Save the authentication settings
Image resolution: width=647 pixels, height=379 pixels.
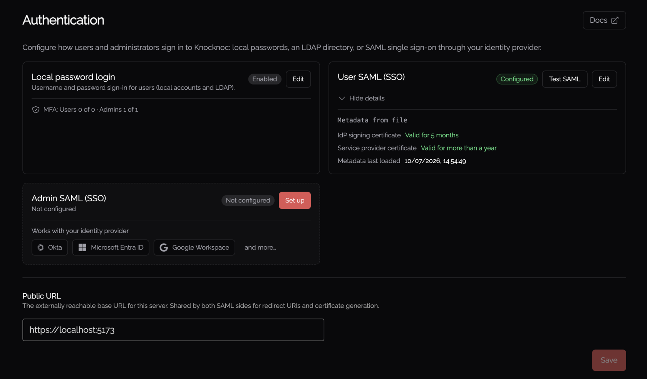[x=609, y=360]
